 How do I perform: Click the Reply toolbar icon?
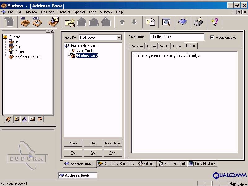tap(82, 22)
